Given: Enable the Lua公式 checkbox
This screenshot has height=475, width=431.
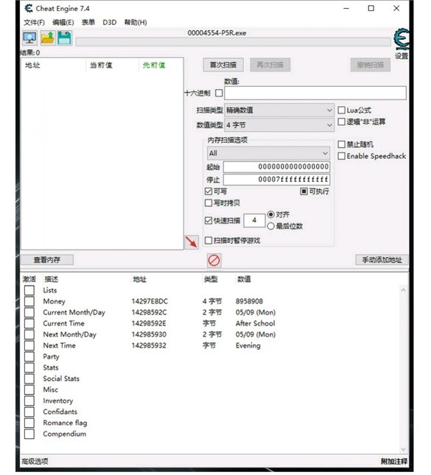Looking at the screenshot, I should pos(341,110).
